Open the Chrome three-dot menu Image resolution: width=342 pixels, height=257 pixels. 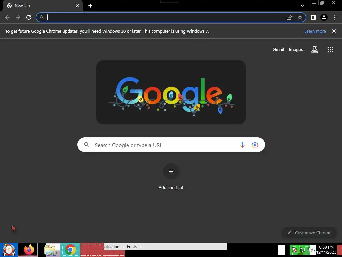click(x=335, y=17)
